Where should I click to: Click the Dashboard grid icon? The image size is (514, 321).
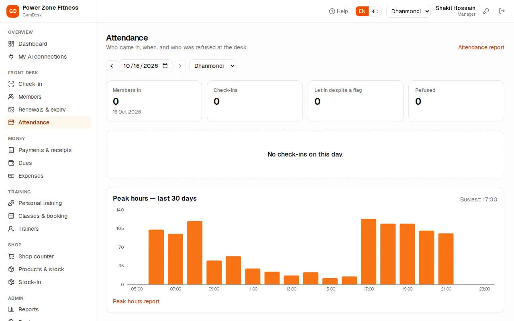(x=11, y=44)
